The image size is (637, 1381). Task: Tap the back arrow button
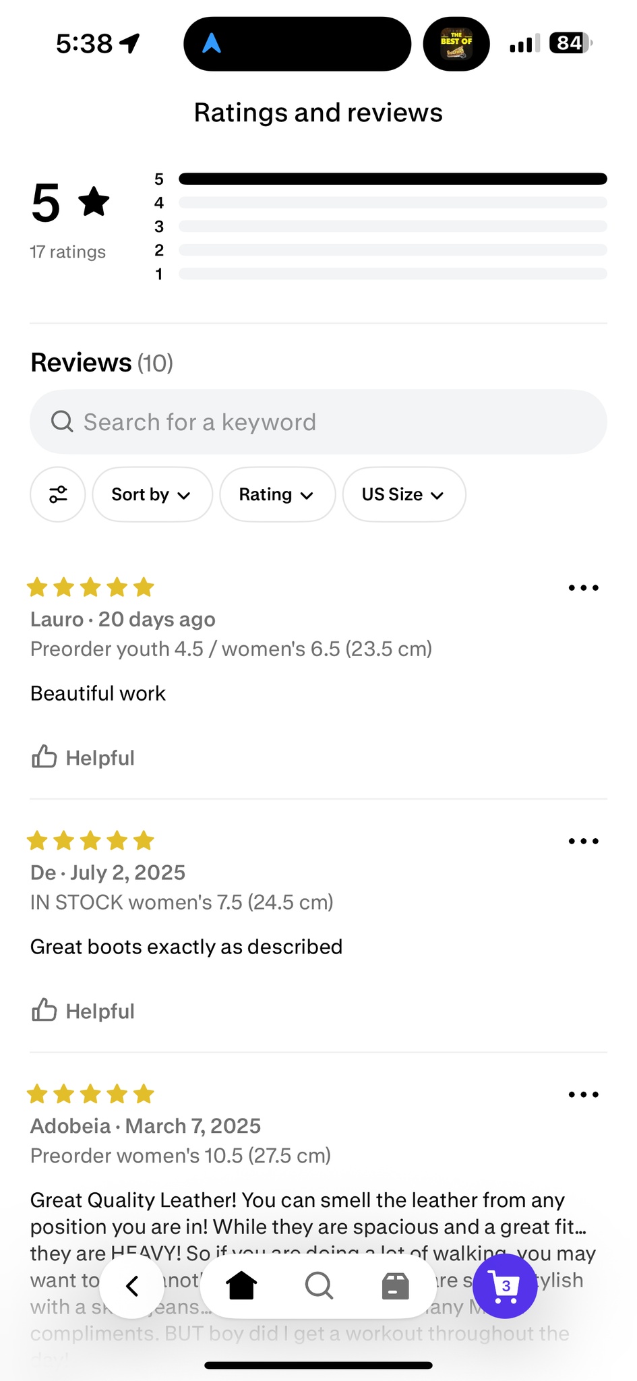[x=132, y=1286]
